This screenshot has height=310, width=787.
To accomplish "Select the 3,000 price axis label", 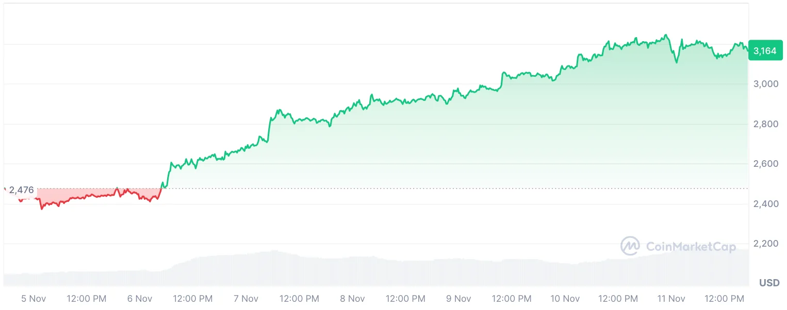I will click(x=765, y=84).
